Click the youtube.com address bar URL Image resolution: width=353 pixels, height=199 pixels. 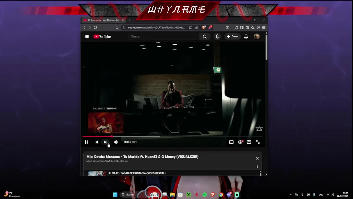pos(157,28)
